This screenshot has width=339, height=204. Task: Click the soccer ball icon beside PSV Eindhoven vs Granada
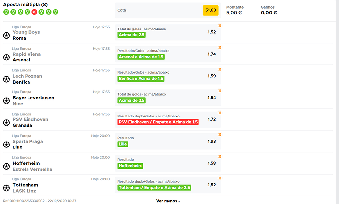tap(6, 123)
